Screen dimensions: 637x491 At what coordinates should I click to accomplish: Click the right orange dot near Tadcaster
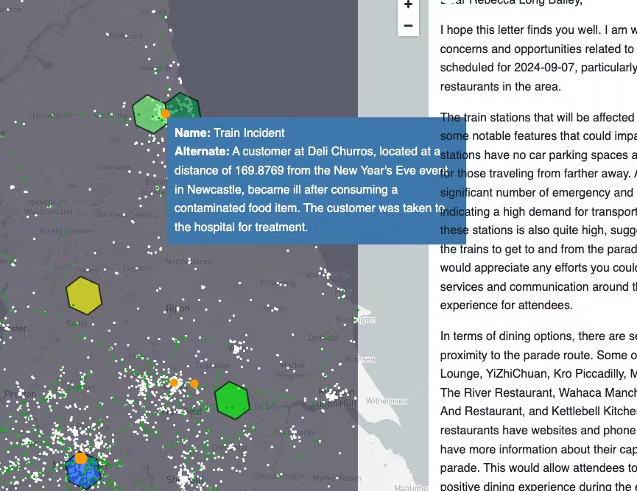(194, 384)
